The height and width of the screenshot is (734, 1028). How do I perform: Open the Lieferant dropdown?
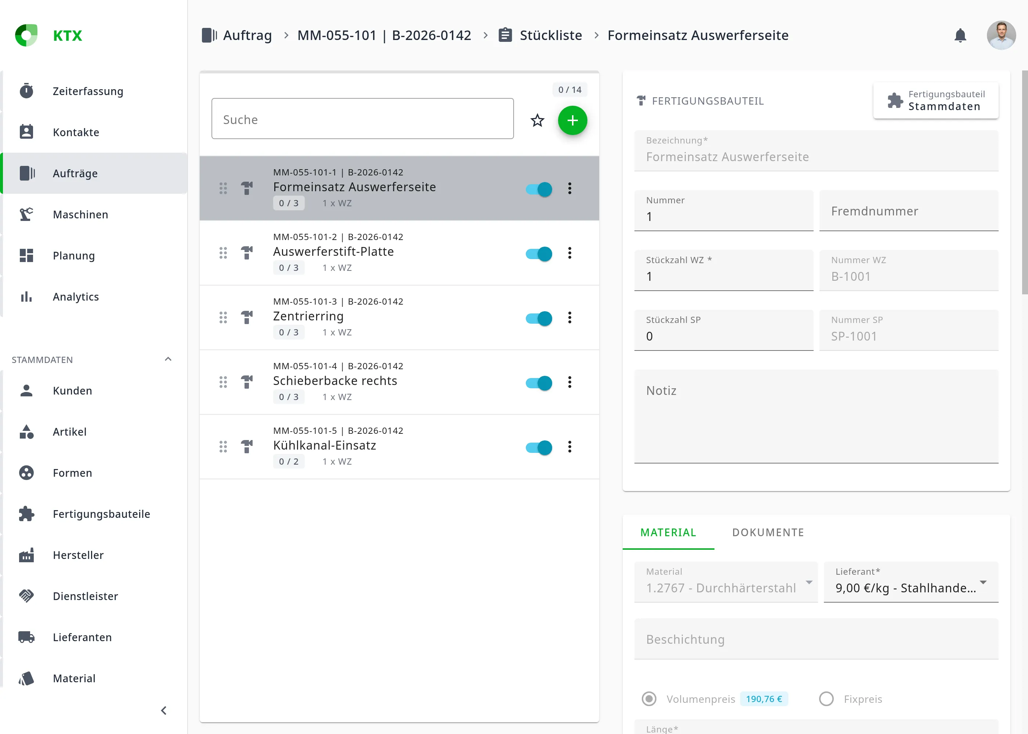pyautogui.click(x=911, y=582)
